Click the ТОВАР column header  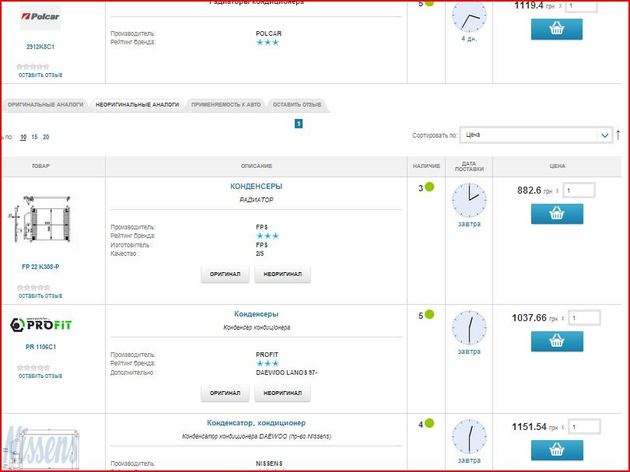click(x=40, y=166)
